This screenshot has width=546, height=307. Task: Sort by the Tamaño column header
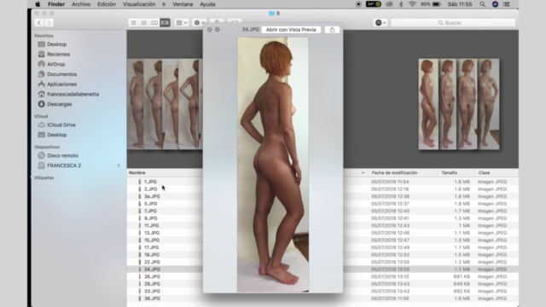click(x=450, y=172)
